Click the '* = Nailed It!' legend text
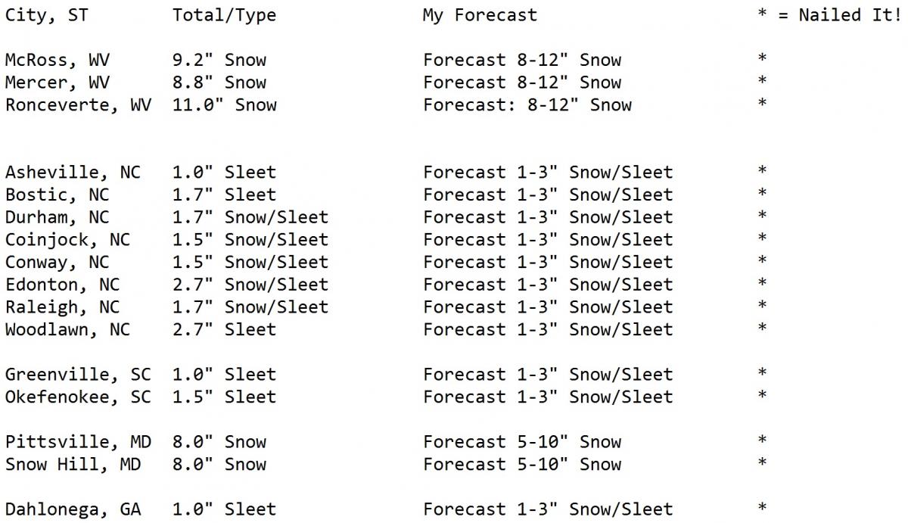The image size is (908, 523). click(x=829, y=15)
